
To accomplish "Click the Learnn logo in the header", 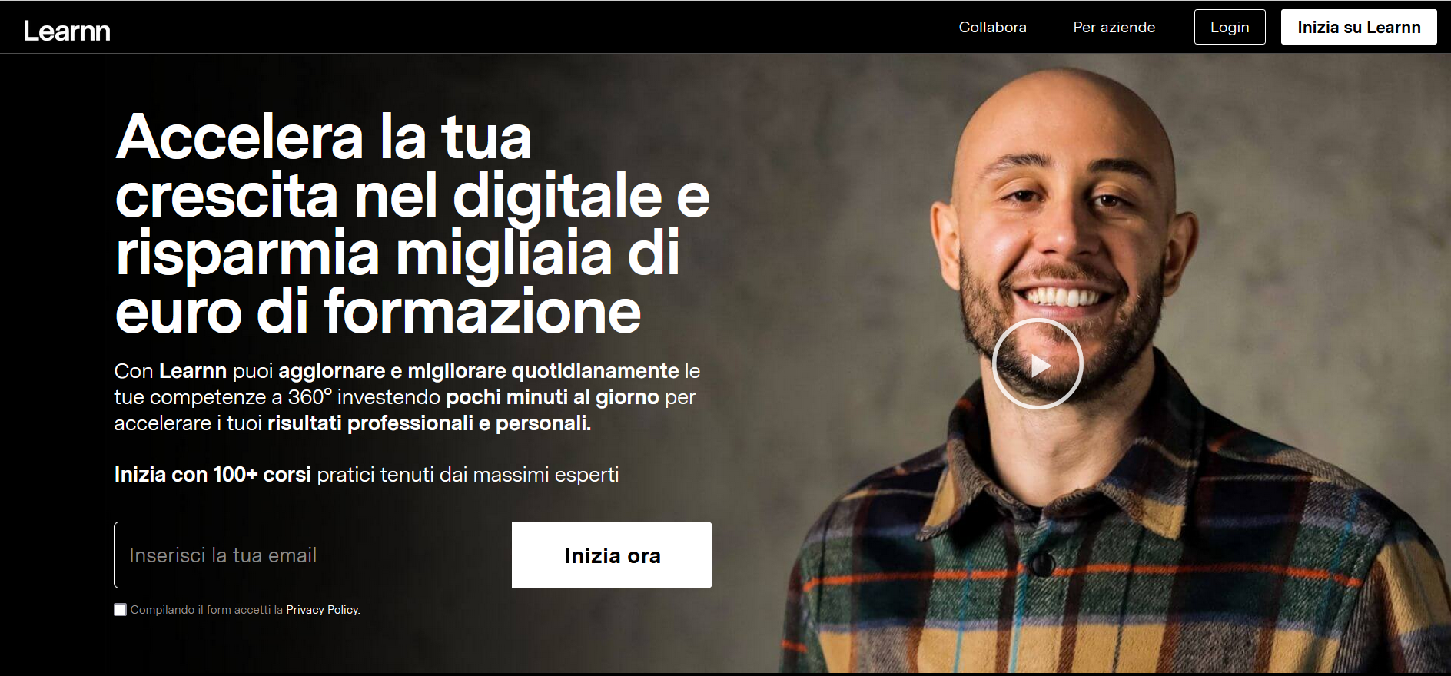I will click(67, 31).
